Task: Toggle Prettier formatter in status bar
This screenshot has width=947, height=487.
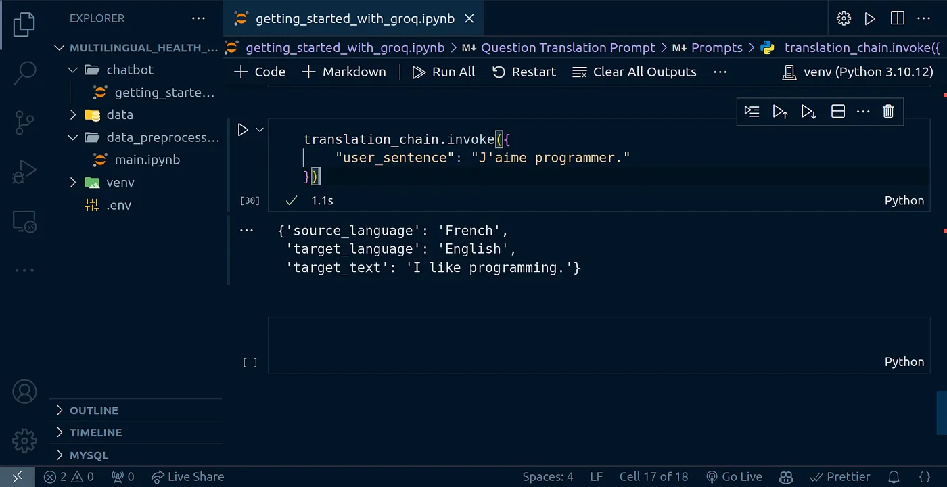Action: pyautogui.click(x=839, y=477)
